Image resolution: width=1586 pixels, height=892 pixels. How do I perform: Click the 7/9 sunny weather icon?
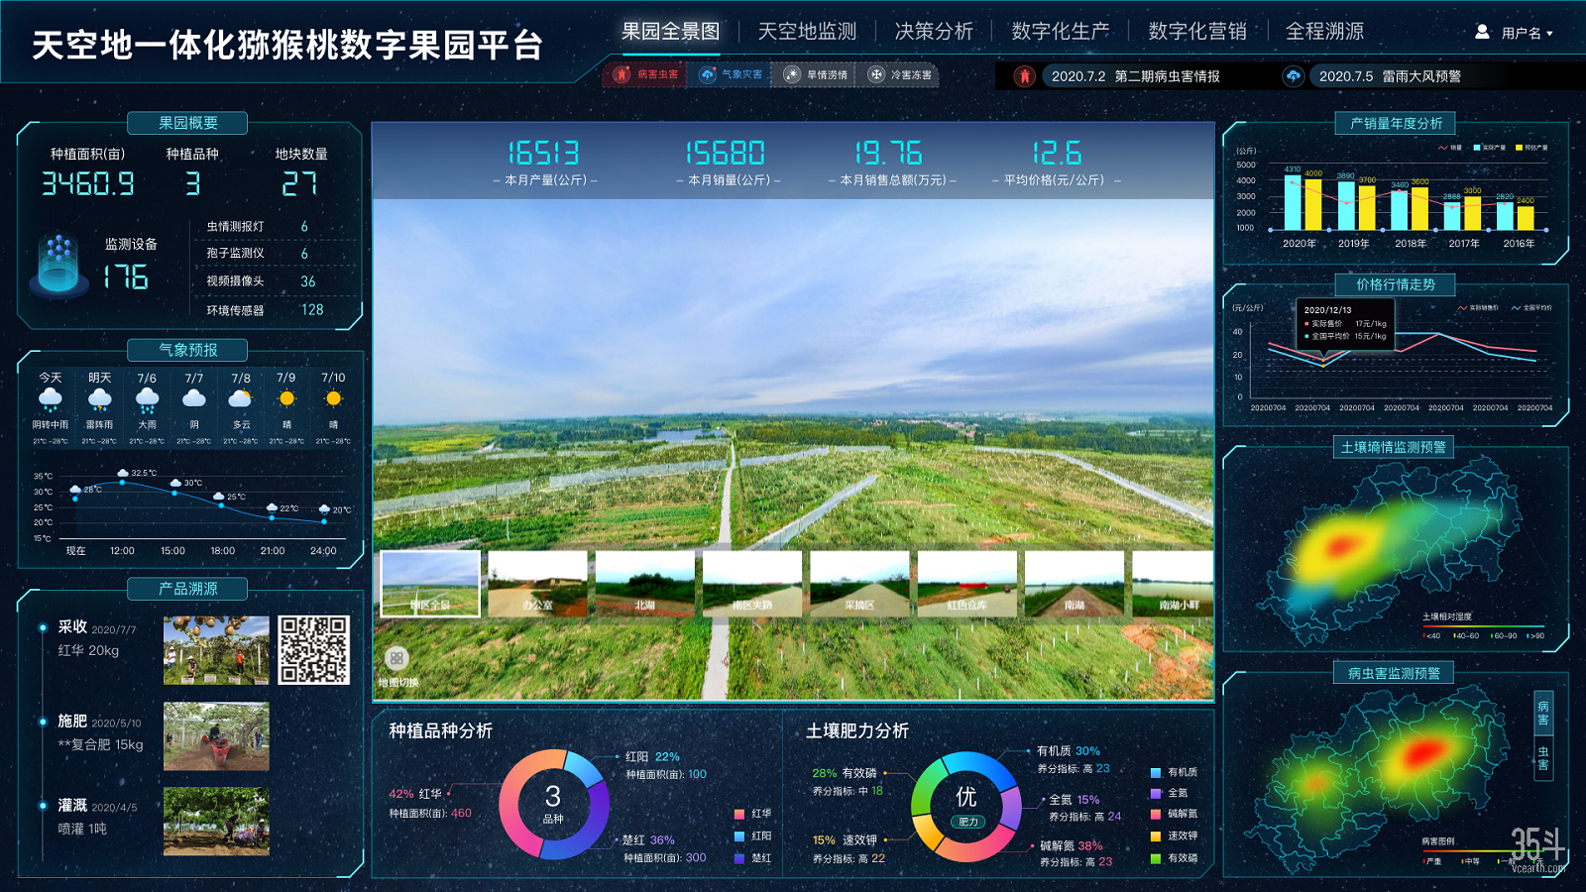(286, 398)
